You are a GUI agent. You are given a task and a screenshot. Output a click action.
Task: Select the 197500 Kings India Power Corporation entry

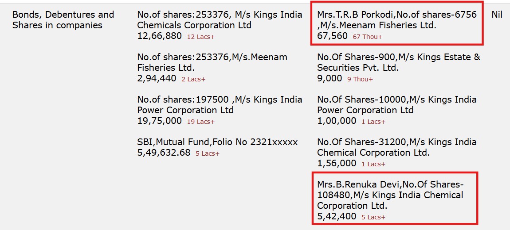pos(220,105)
